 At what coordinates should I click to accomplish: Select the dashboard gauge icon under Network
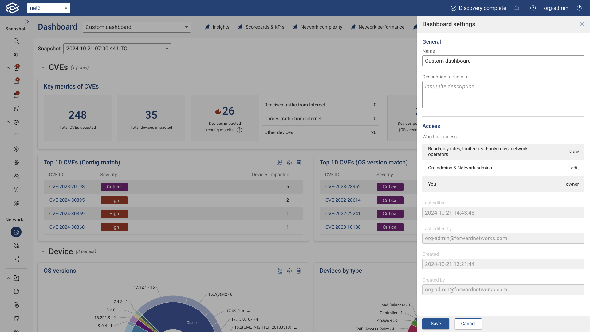pyautogui.click(x=16, y=232)
